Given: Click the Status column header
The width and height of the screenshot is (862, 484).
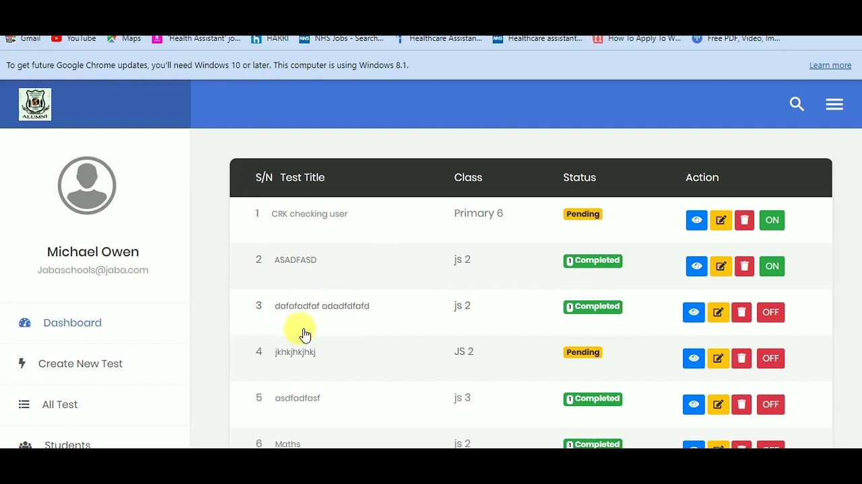Looking at the screenshot, I should (579, 177).
